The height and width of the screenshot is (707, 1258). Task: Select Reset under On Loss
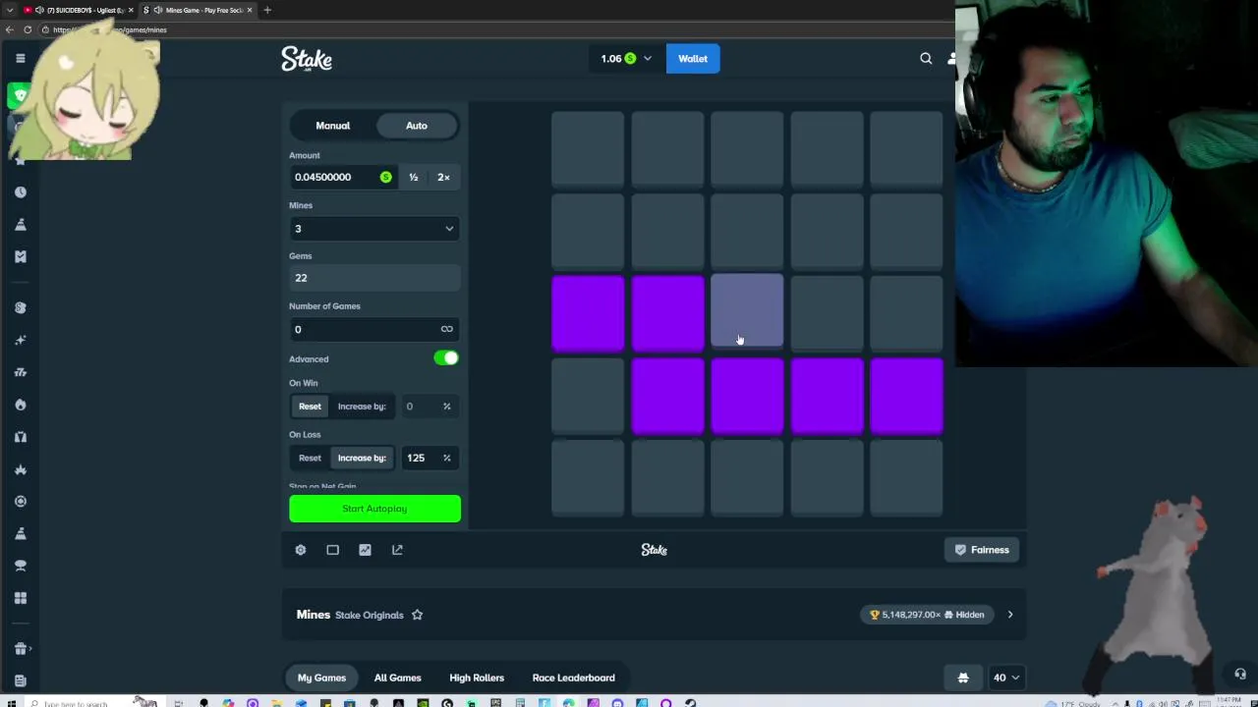[x=310, y=458]
